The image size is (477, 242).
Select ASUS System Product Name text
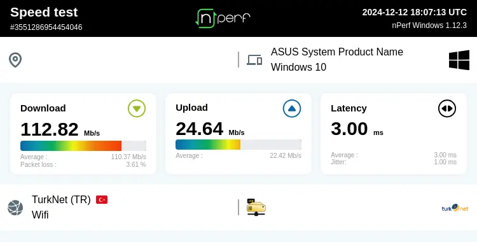coord(337,52)
